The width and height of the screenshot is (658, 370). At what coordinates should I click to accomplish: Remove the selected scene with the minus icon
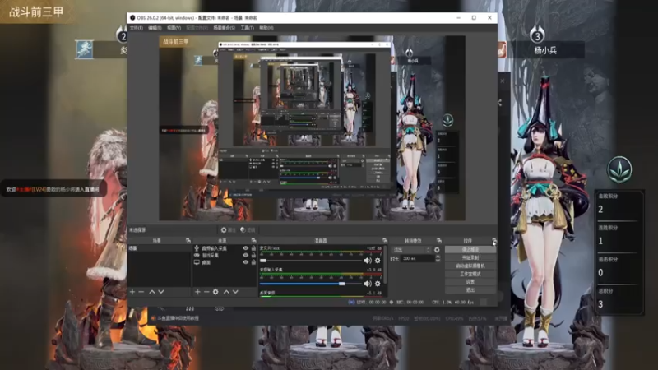[141, 292]
